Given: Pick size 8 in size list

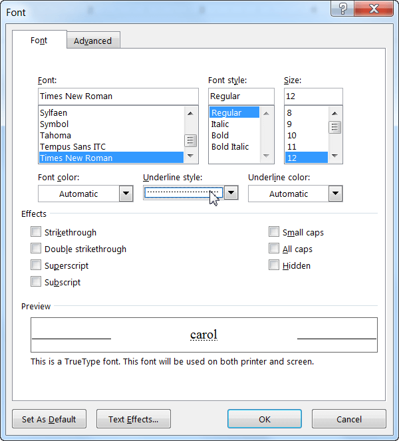Looking at the screenshot, I should click(306, 113).
